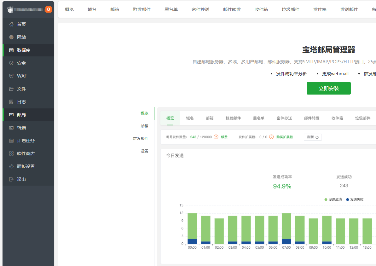Open the top 黑名单 tab
Screen dimensions: 376x266
(x=171, y=9)
